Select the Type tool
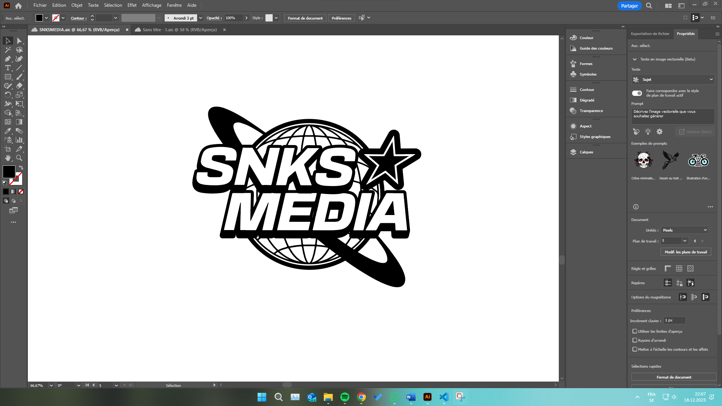722x406 pixels. pos(8,68)
